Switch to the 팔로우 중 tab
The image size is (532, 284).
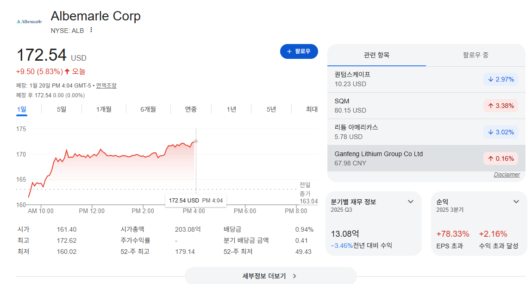click(476, 55)
